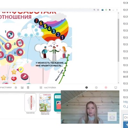Click the scrollbar down arrow of the game board
Screen dimensions: 128x128
click(118, 83)
